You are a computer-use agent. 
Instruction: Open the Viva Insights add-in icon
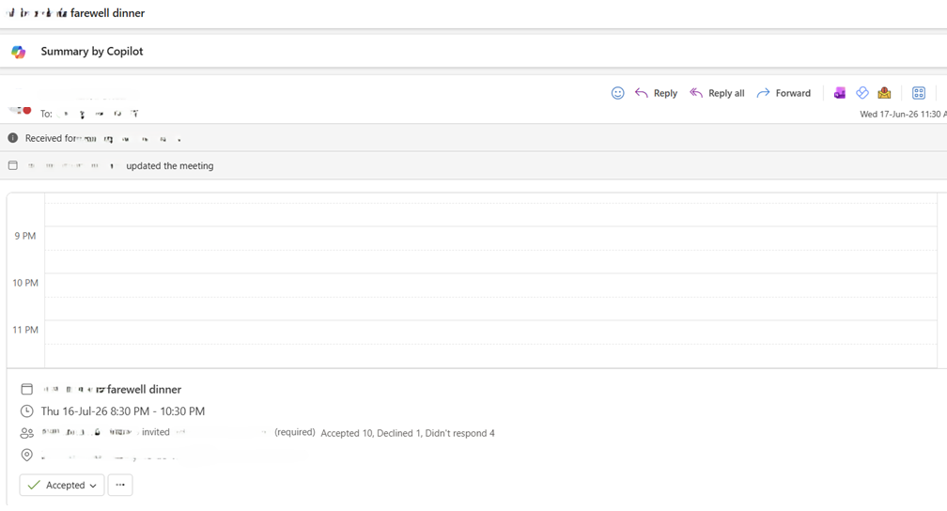coord(862,92)
